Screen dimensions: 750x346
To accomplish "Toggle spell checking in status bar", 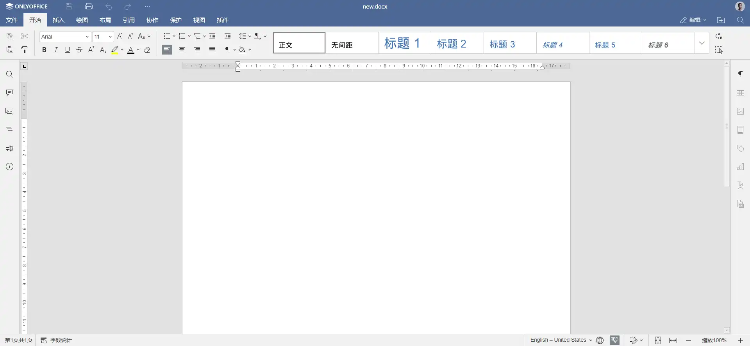I will [614, 340].
